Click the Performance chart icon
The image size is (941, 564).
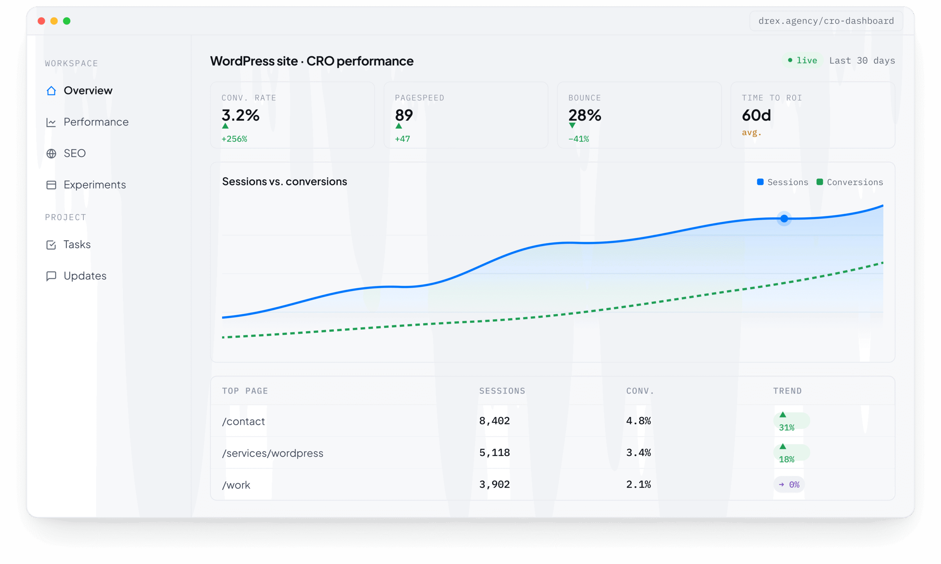click(x=51, y=122)
